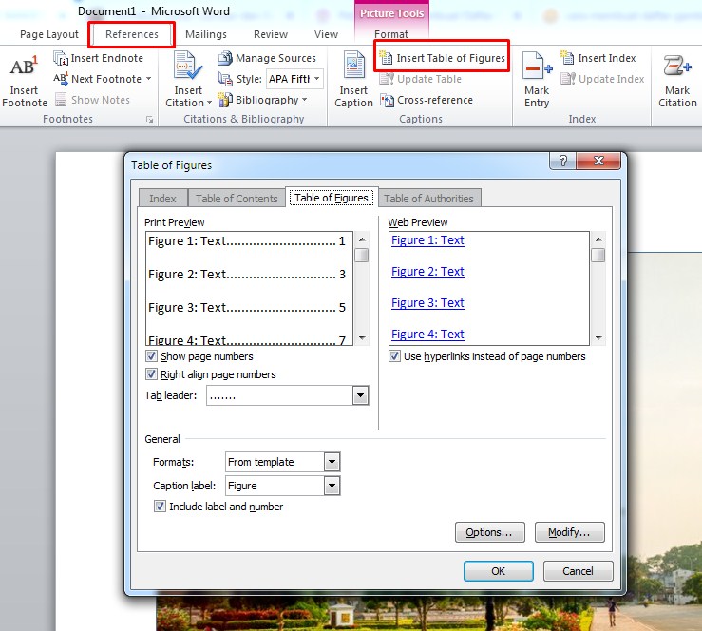Expand Bibliography dropdown arrow

[x=304, y=100]
